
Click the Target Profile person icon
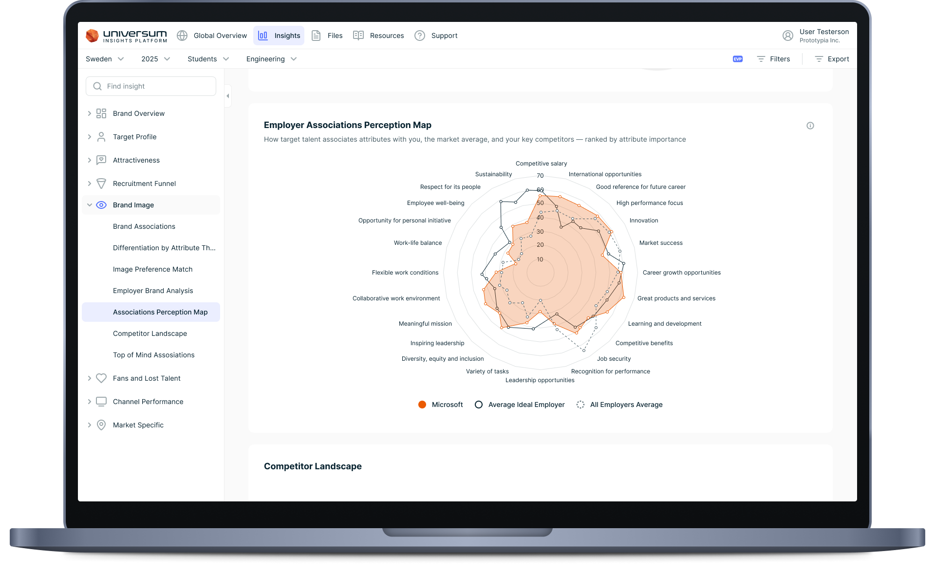[x=101, y=137]
